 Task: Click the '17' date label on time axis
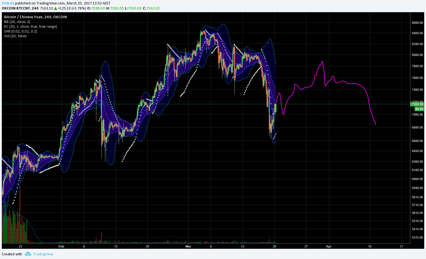tap(401, 246)
